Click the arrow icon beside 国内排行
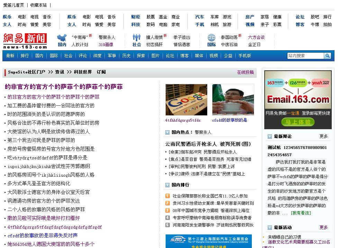 167,185
